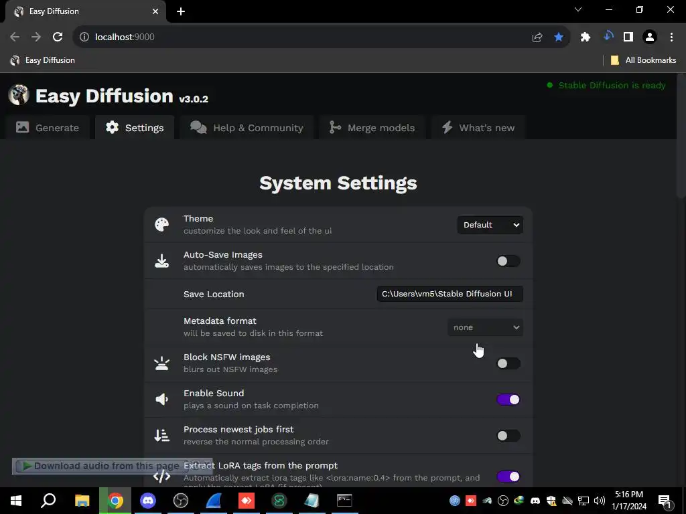Disable the Enable Sound toggle
686x514 pixels.
[x=508, y=400]
